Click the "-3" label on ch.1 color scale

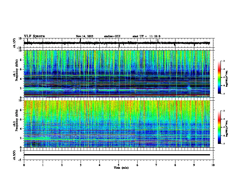click(x=224, y=61)
